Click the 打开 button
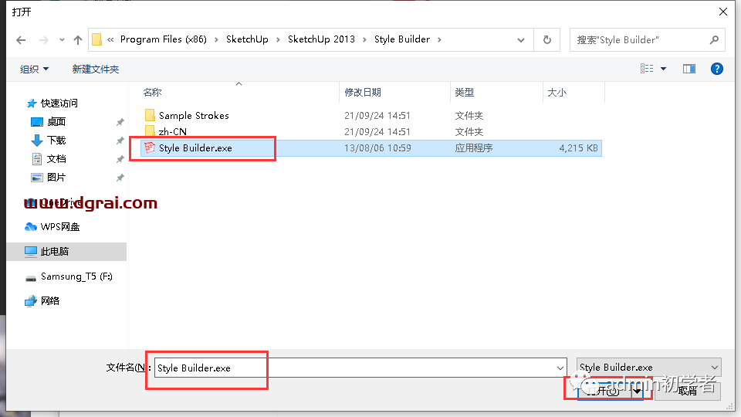 click(604, 391)
